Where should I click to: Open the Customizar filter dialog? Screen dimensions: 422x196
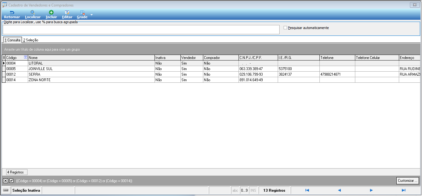(x=407, y=181)
